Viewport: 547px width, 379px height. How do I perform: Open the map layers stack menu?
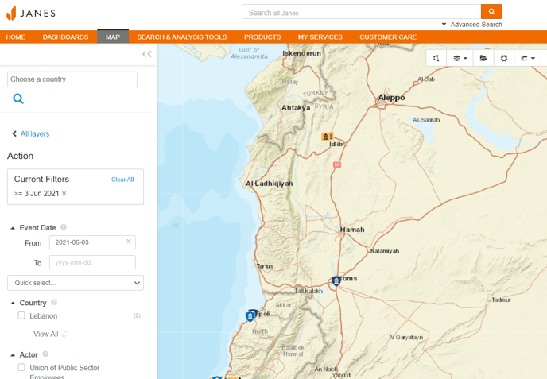pyautogui.click(x=460, y=58)
